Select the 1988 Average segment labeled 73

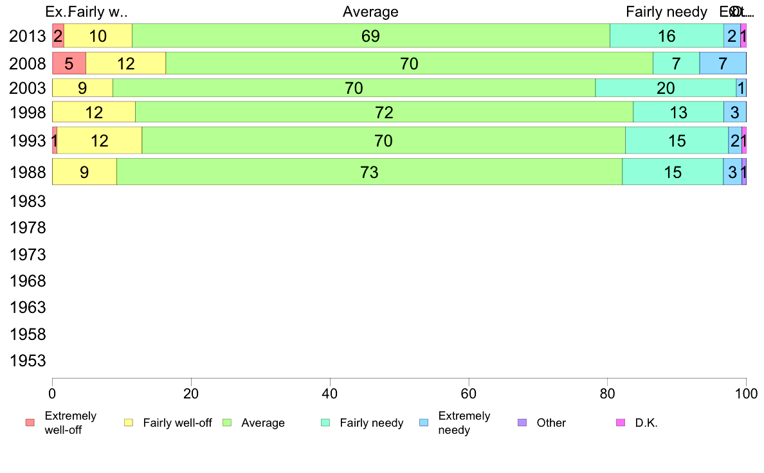click(x=369, y=172)
